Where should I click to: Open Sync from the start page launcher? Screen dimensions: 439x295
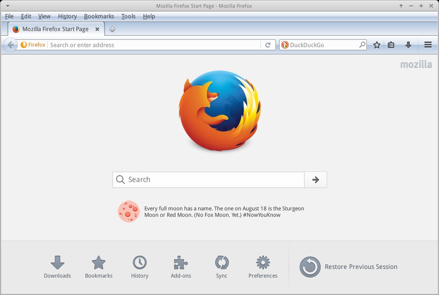click(222, 267)
